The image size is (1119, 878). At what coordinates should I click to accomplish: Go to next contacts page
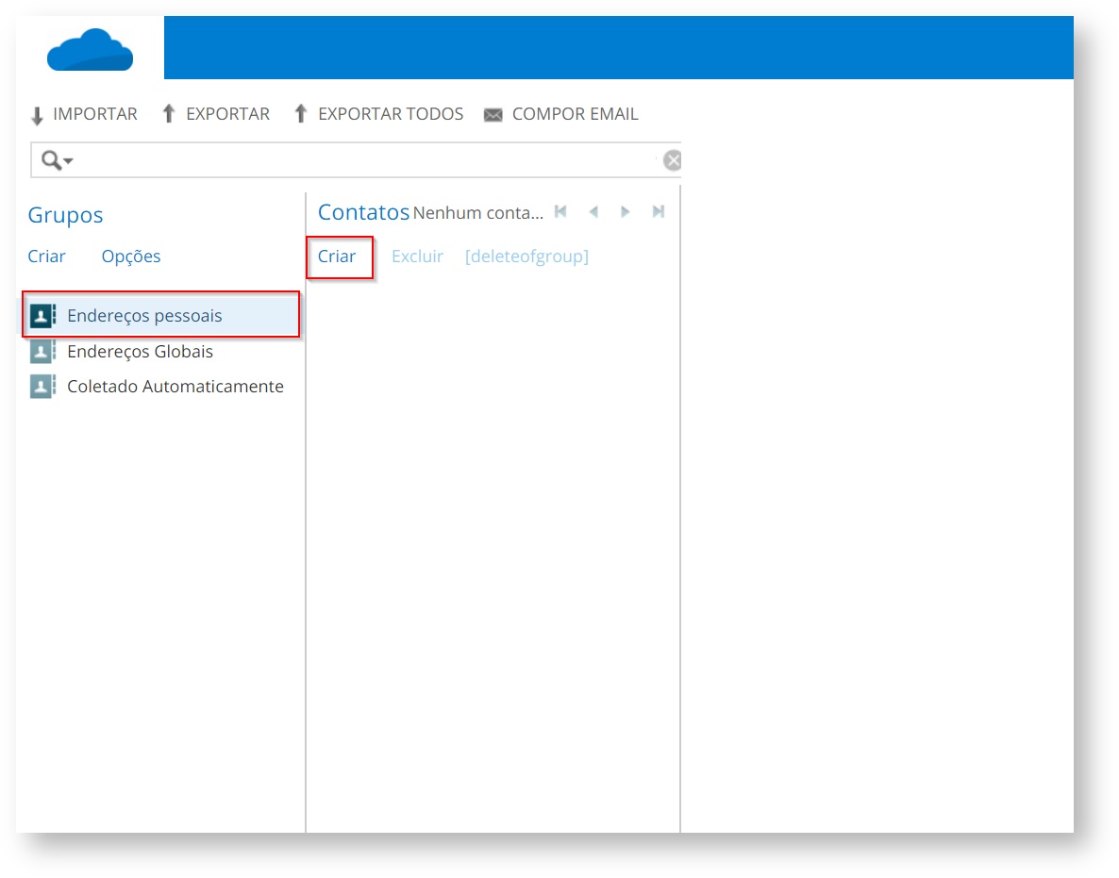(x=626, y=212)
